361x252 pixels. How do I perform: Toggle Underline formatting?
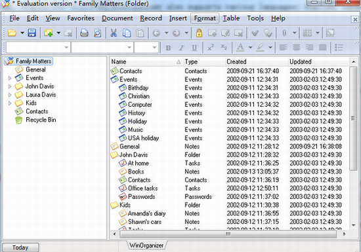[194, 48]
